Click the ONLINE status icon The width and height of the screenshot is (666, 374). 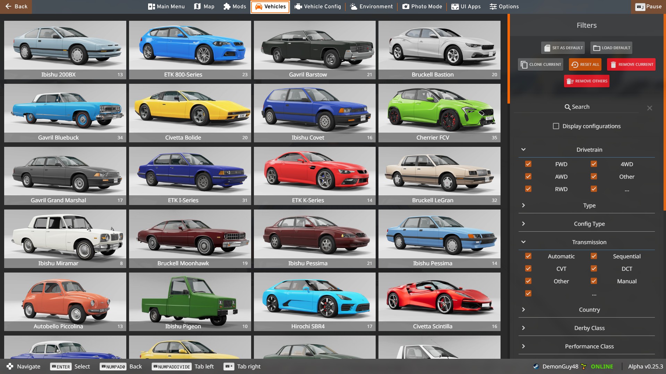(x=584, y=366)
